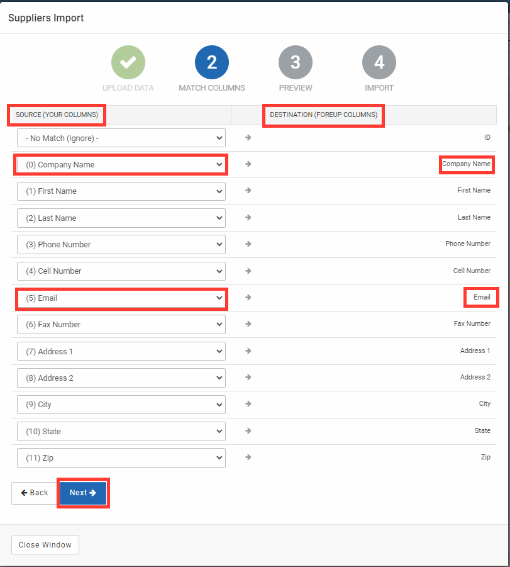The height and width of the screenshot is (567, 510).
Task: Open the (7) Address 1 dropdown
Action: [x=121, y=351]
